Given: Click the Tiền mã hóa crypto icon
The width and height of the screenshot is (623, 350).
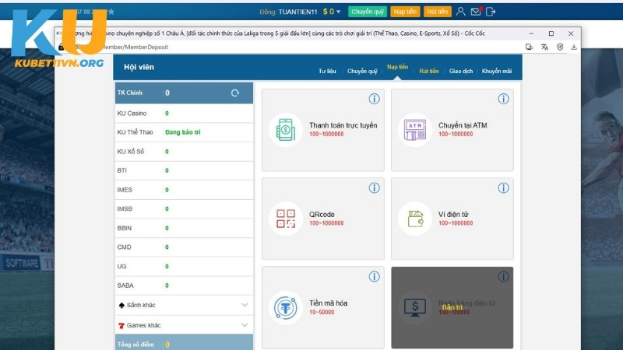Looking at the screenshot, I should click(286, 308).
